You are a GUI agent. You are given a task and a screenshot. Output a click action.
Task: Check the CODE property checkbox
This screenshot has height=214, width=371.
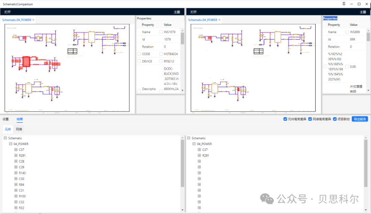139,54
